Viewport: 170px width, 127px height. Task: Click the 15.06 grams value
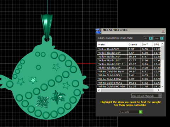[x=132, y=68]
